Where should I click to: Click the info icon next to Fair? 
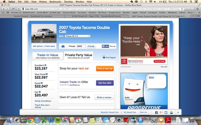pyautogui.click(x=40, y=92)
